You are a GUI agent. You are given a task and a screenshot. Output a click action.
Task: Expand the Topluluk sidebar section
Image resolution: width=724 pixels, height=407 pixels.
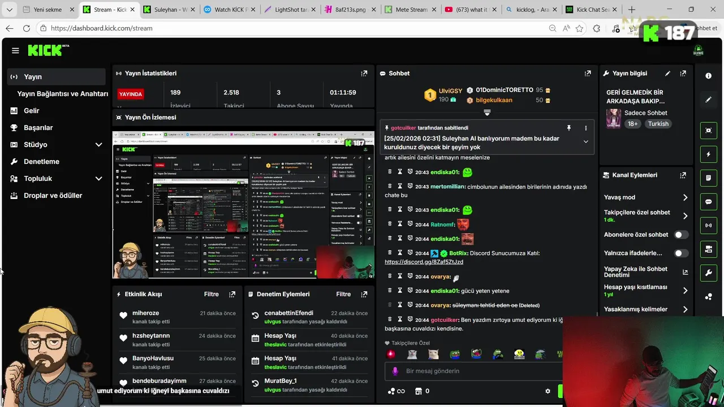coord(98,179)
